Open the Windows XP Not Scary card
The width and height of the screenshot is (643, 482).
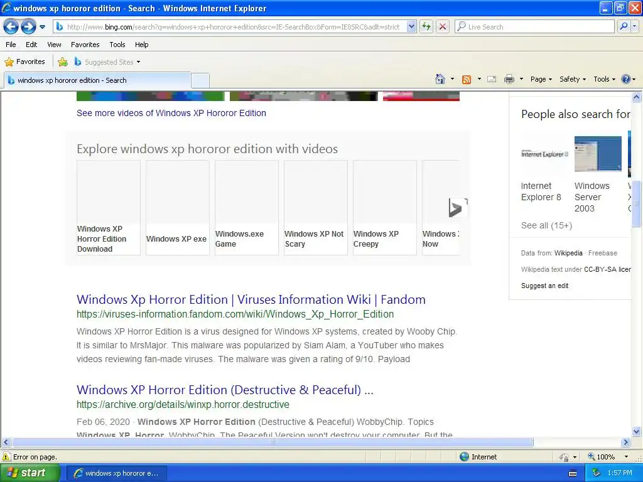click(x=316, y=207)
